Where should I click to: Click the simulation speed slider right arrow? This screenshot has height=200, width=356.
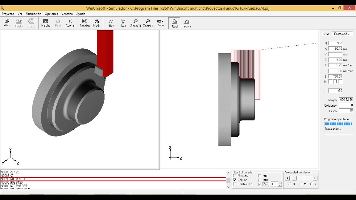[315, 178]
